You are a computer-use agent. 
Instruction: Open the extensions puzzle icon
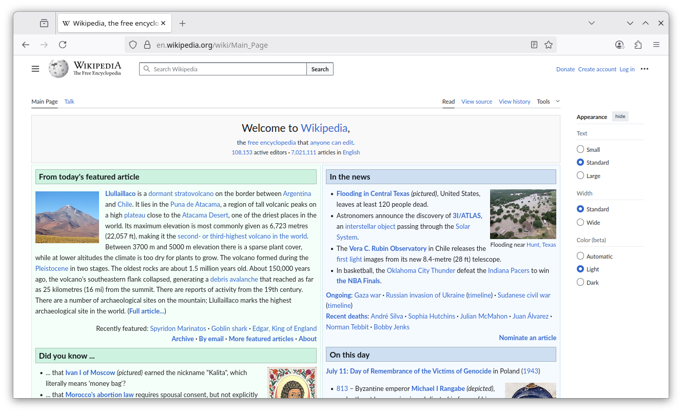click(x=638, y=45)
